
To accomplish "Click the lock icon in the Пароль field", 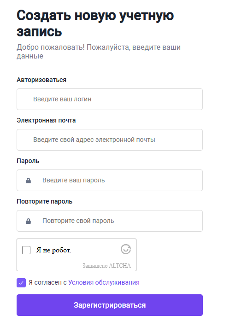I will click(29, 181).
